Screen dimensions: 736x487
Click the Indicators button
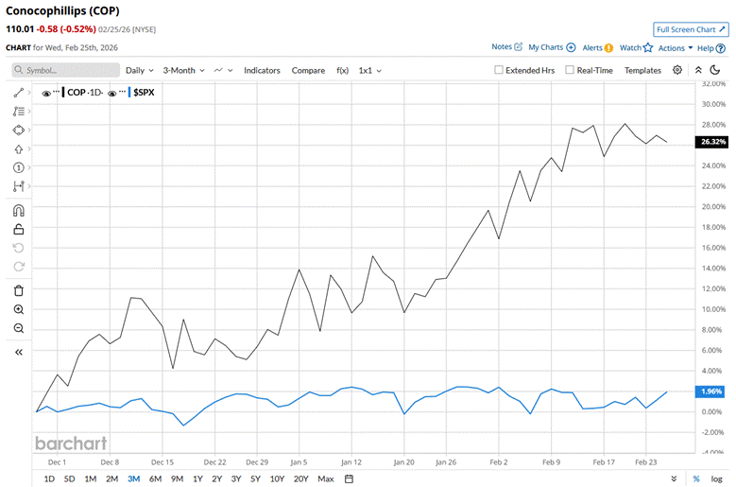(x=262, y=70)
